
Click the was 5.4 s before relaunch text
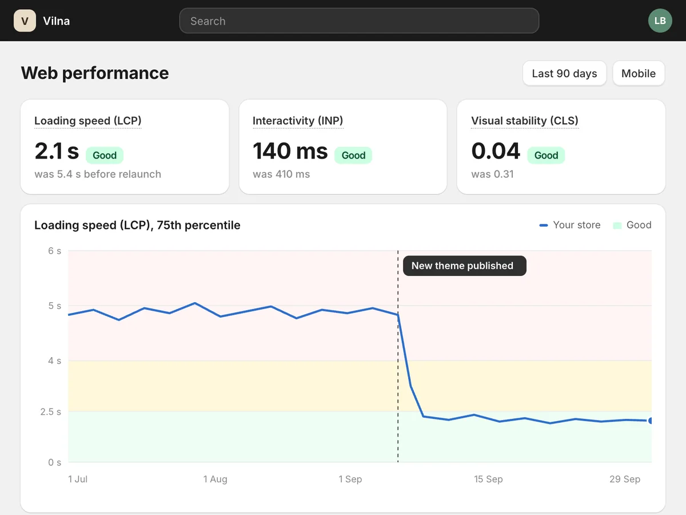98,174
